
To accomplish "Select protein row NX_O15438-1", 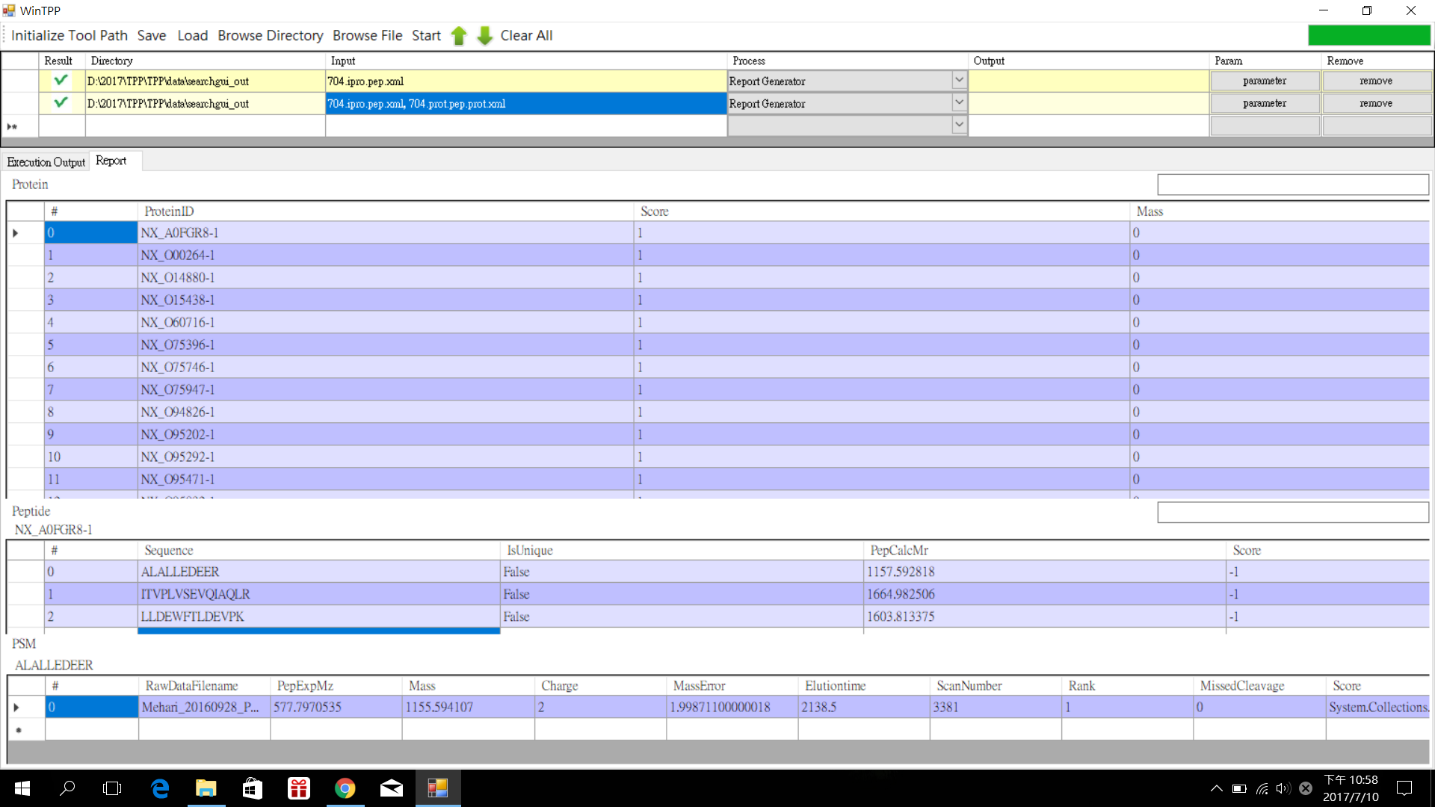I will click(x=178, y=300).
